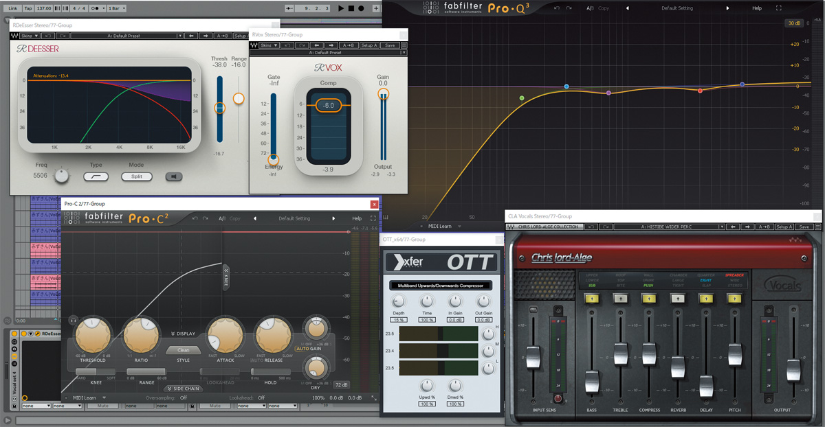Open the RDeEsser Default Preset dropdown

coord(128,36)
